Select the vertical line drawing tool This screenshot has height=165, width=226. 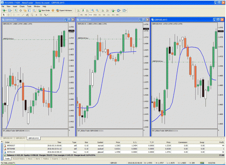coord(14,15)
